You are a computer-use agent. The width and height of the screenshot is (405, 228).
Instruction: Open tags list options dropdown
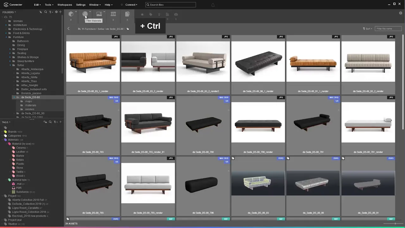[55, 122]
